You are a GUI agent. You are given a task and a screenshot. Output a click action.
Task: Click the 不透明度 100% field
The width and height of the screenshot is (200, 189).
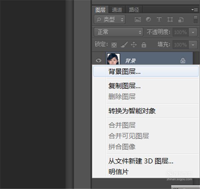click(x=181, y=32)
